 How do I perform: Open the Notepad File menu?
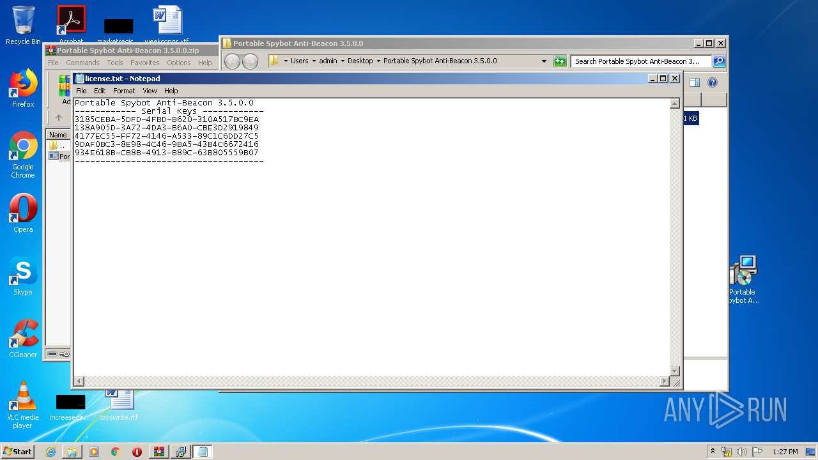tap(81, 91)
